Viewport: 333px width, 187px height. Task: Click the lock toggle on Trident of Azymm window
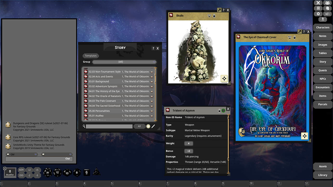[219, 110]
